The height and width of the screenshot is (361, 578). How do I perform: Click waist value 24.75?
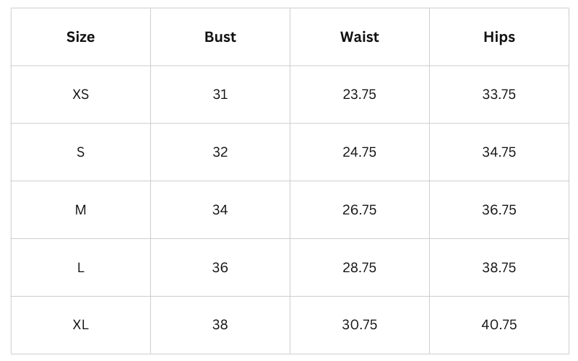(x=359, y=152)
